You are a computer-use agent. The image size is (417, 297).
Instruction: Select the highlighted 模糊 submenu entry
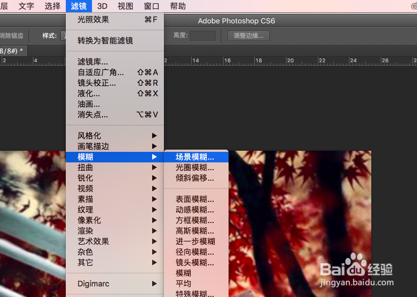tap(115, 157)
